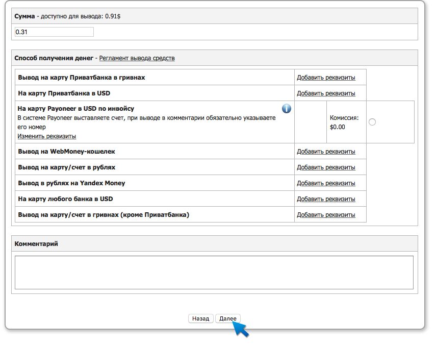The width and height of the screenshot is (436, 345).
Task: Click the 'На карту Приватбанка в USD' label
Action: click(x=64, y=93)
